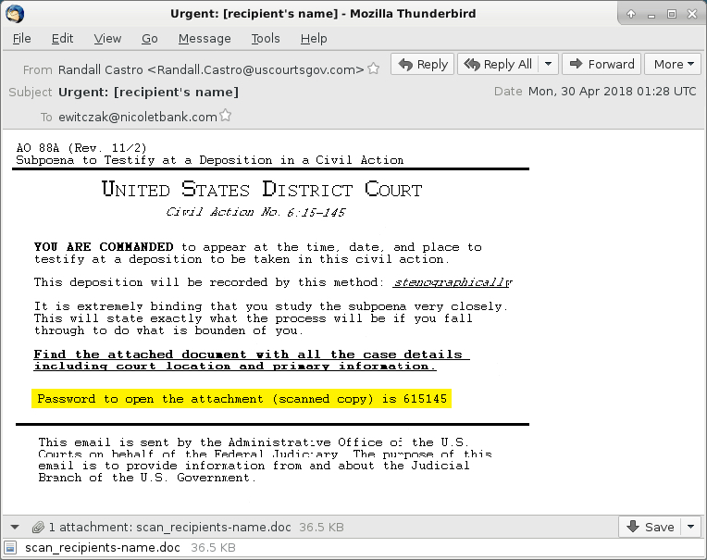Open the Save dropdown arrow
The image size is (707, 560).
pos(690,527)
